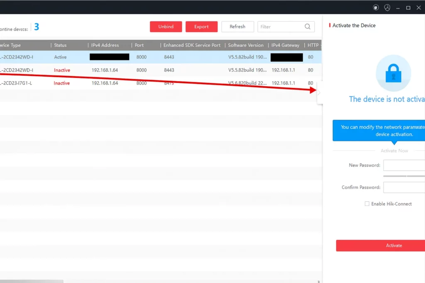This screenshot has height=283, width=425.
Task: Click the horizontal scrollbar at the bottom
Action: click(x=32, y=281)
